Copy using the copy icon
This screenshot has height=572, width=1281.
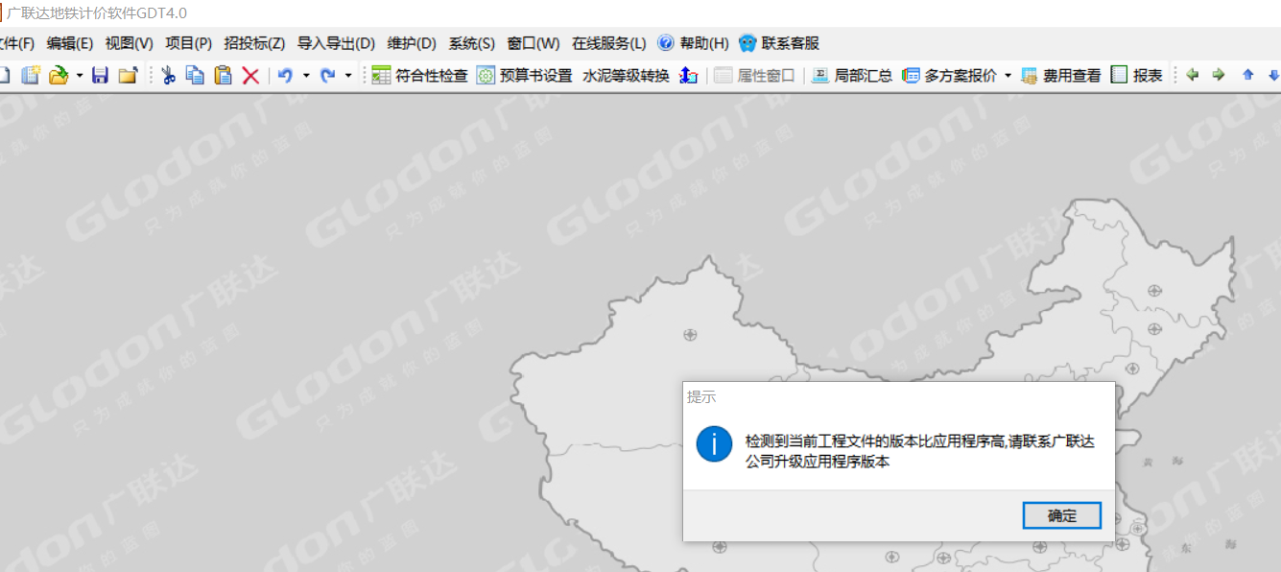[x=195, y=75]
